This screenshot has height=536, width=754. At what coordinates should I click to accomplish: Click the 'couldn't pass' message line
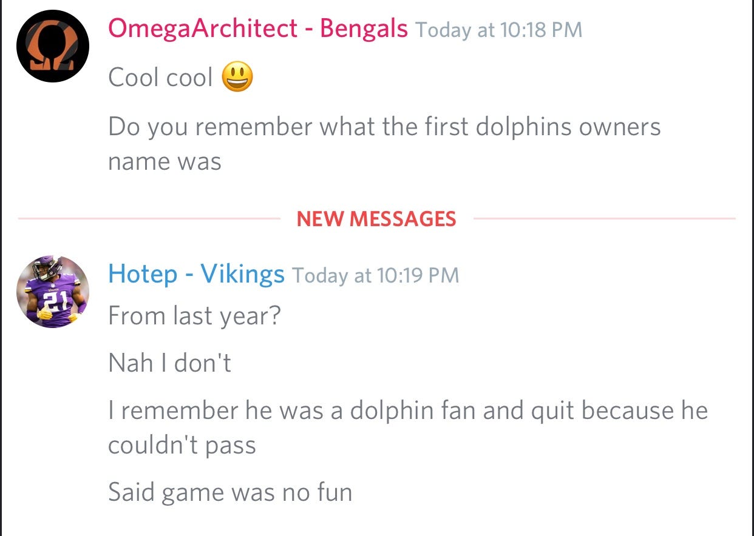(182, 446)
